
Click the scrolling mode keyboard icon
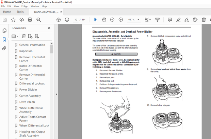[x=157, y=20]
